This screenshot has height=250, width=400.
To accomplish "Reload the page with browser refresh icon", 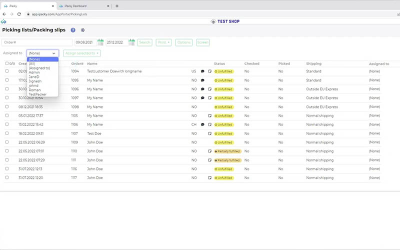I will (19, 14).
